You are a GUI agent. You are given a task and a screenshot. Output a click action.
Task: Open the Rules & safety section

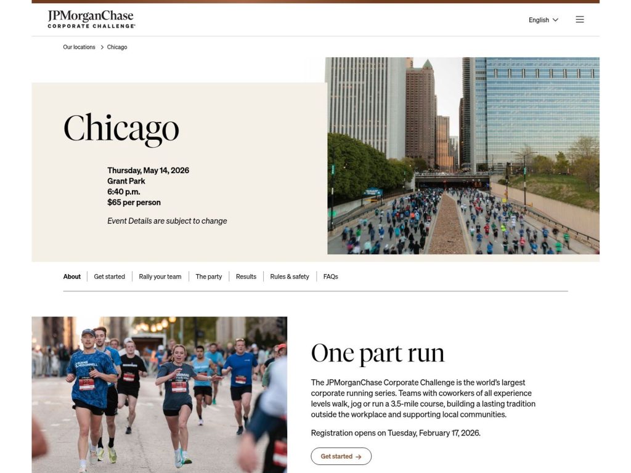290,277
